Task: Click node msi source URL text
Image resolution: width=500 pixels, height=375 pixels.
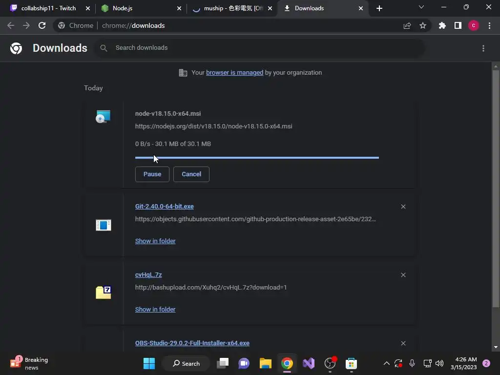Action: tap(214, 126)
